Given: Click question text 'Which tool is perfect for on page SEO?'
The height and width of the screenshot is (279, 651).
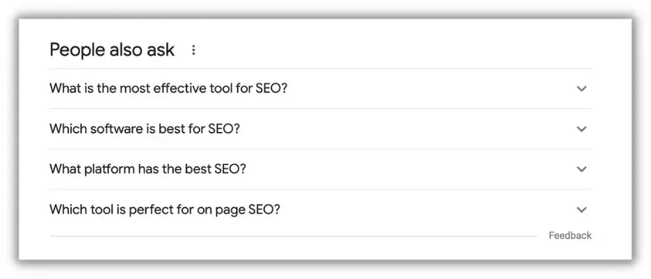Looking at the screenshot, I should (x=165, y=210).
